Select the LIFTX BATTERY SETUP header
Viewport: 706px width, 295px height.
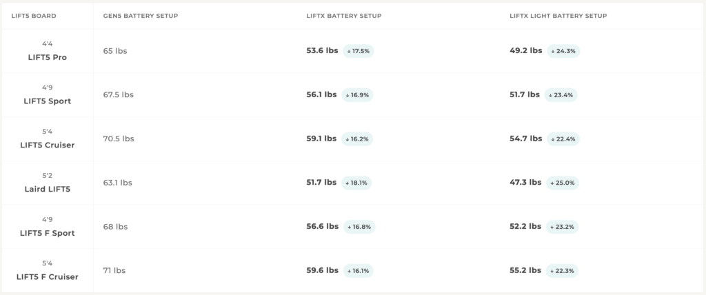point(344,16)
